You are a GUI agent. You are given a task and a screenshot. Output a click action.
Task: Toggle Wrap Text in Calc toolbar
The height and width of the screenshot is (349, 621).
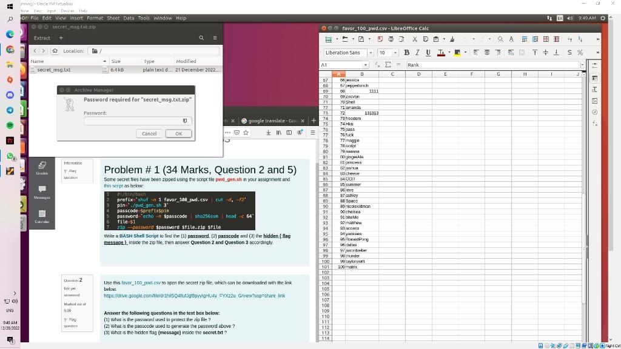pos(511,53)
